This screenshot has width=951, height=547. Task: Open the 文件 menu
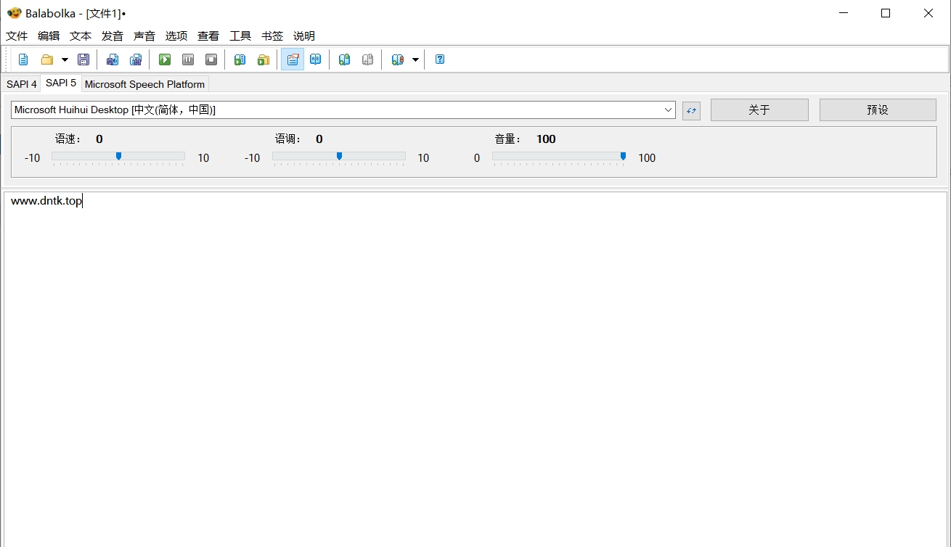click(17, 36)
